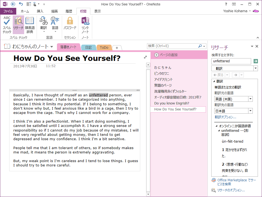The height and width of the screenshot is (197, 262).
Task: Click the OneNote app icon in title bar
Action: (5, 4)
